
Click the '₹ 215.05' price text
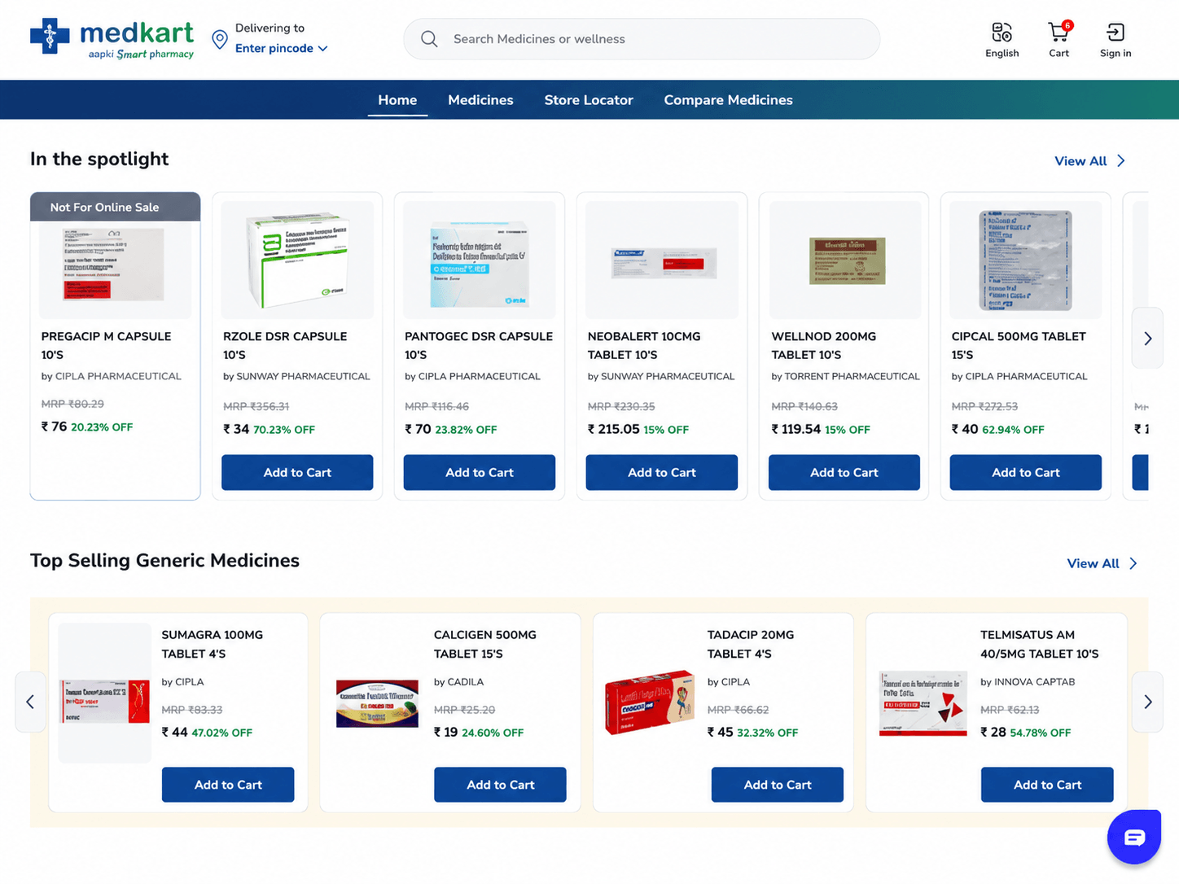(614, 429)
